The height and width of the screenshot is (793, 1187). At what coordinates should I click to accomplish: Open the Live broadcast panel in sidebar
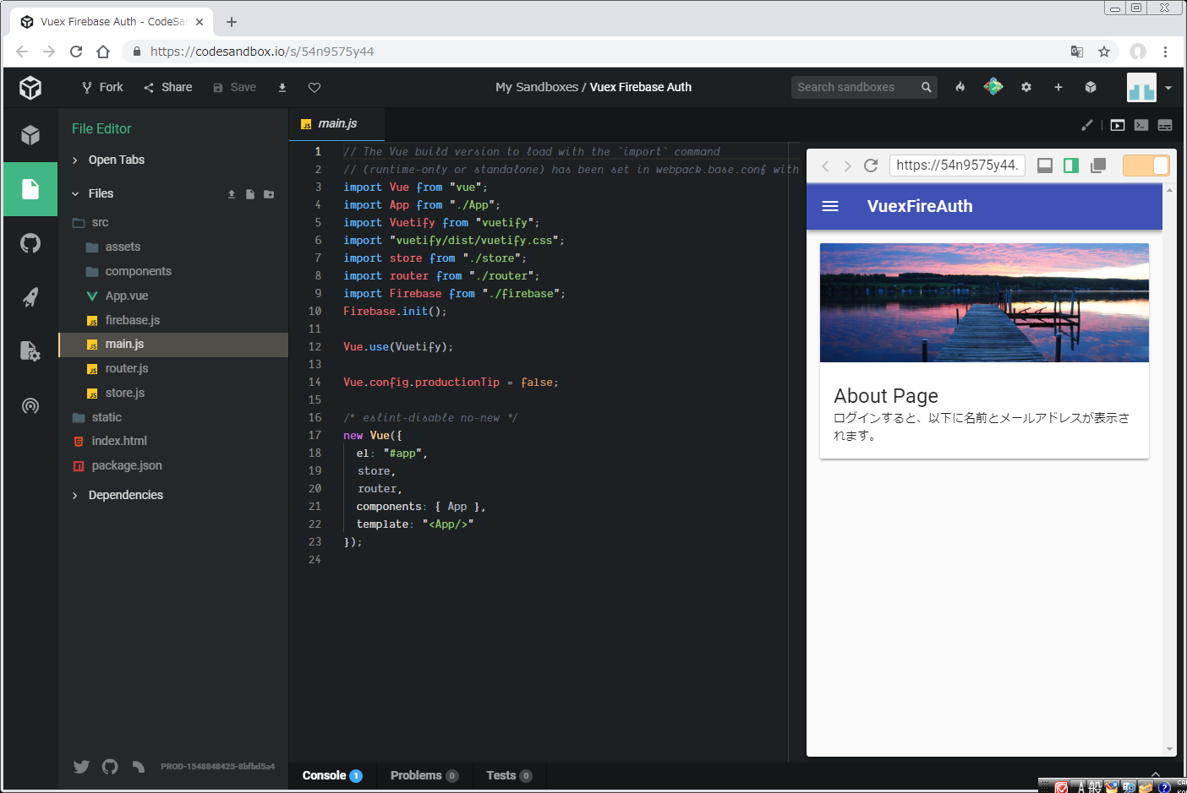pos(30,406)
